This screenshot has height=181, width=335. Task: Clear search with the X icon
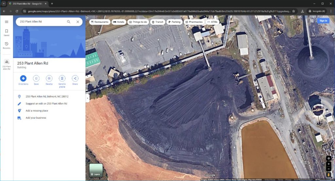(78, 22)
